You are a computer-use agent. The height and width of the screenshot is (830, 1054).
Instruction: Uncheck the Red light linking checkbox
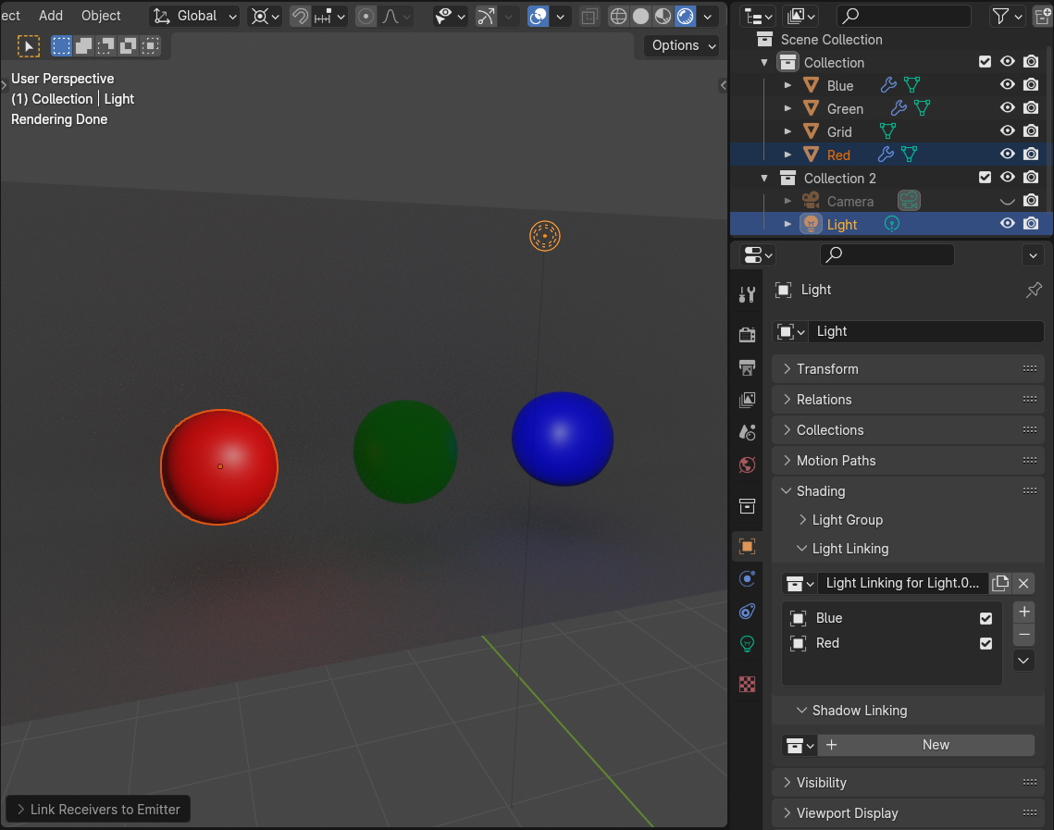coord(986,644)
